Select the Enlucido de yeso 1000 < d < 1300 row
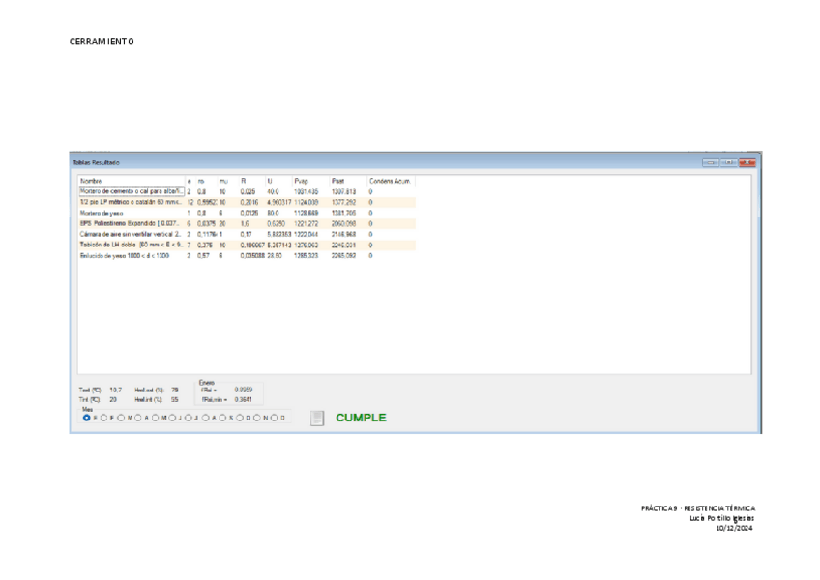Image resolution: width=820 pixels, height=580 pixels. pos(247,256)
